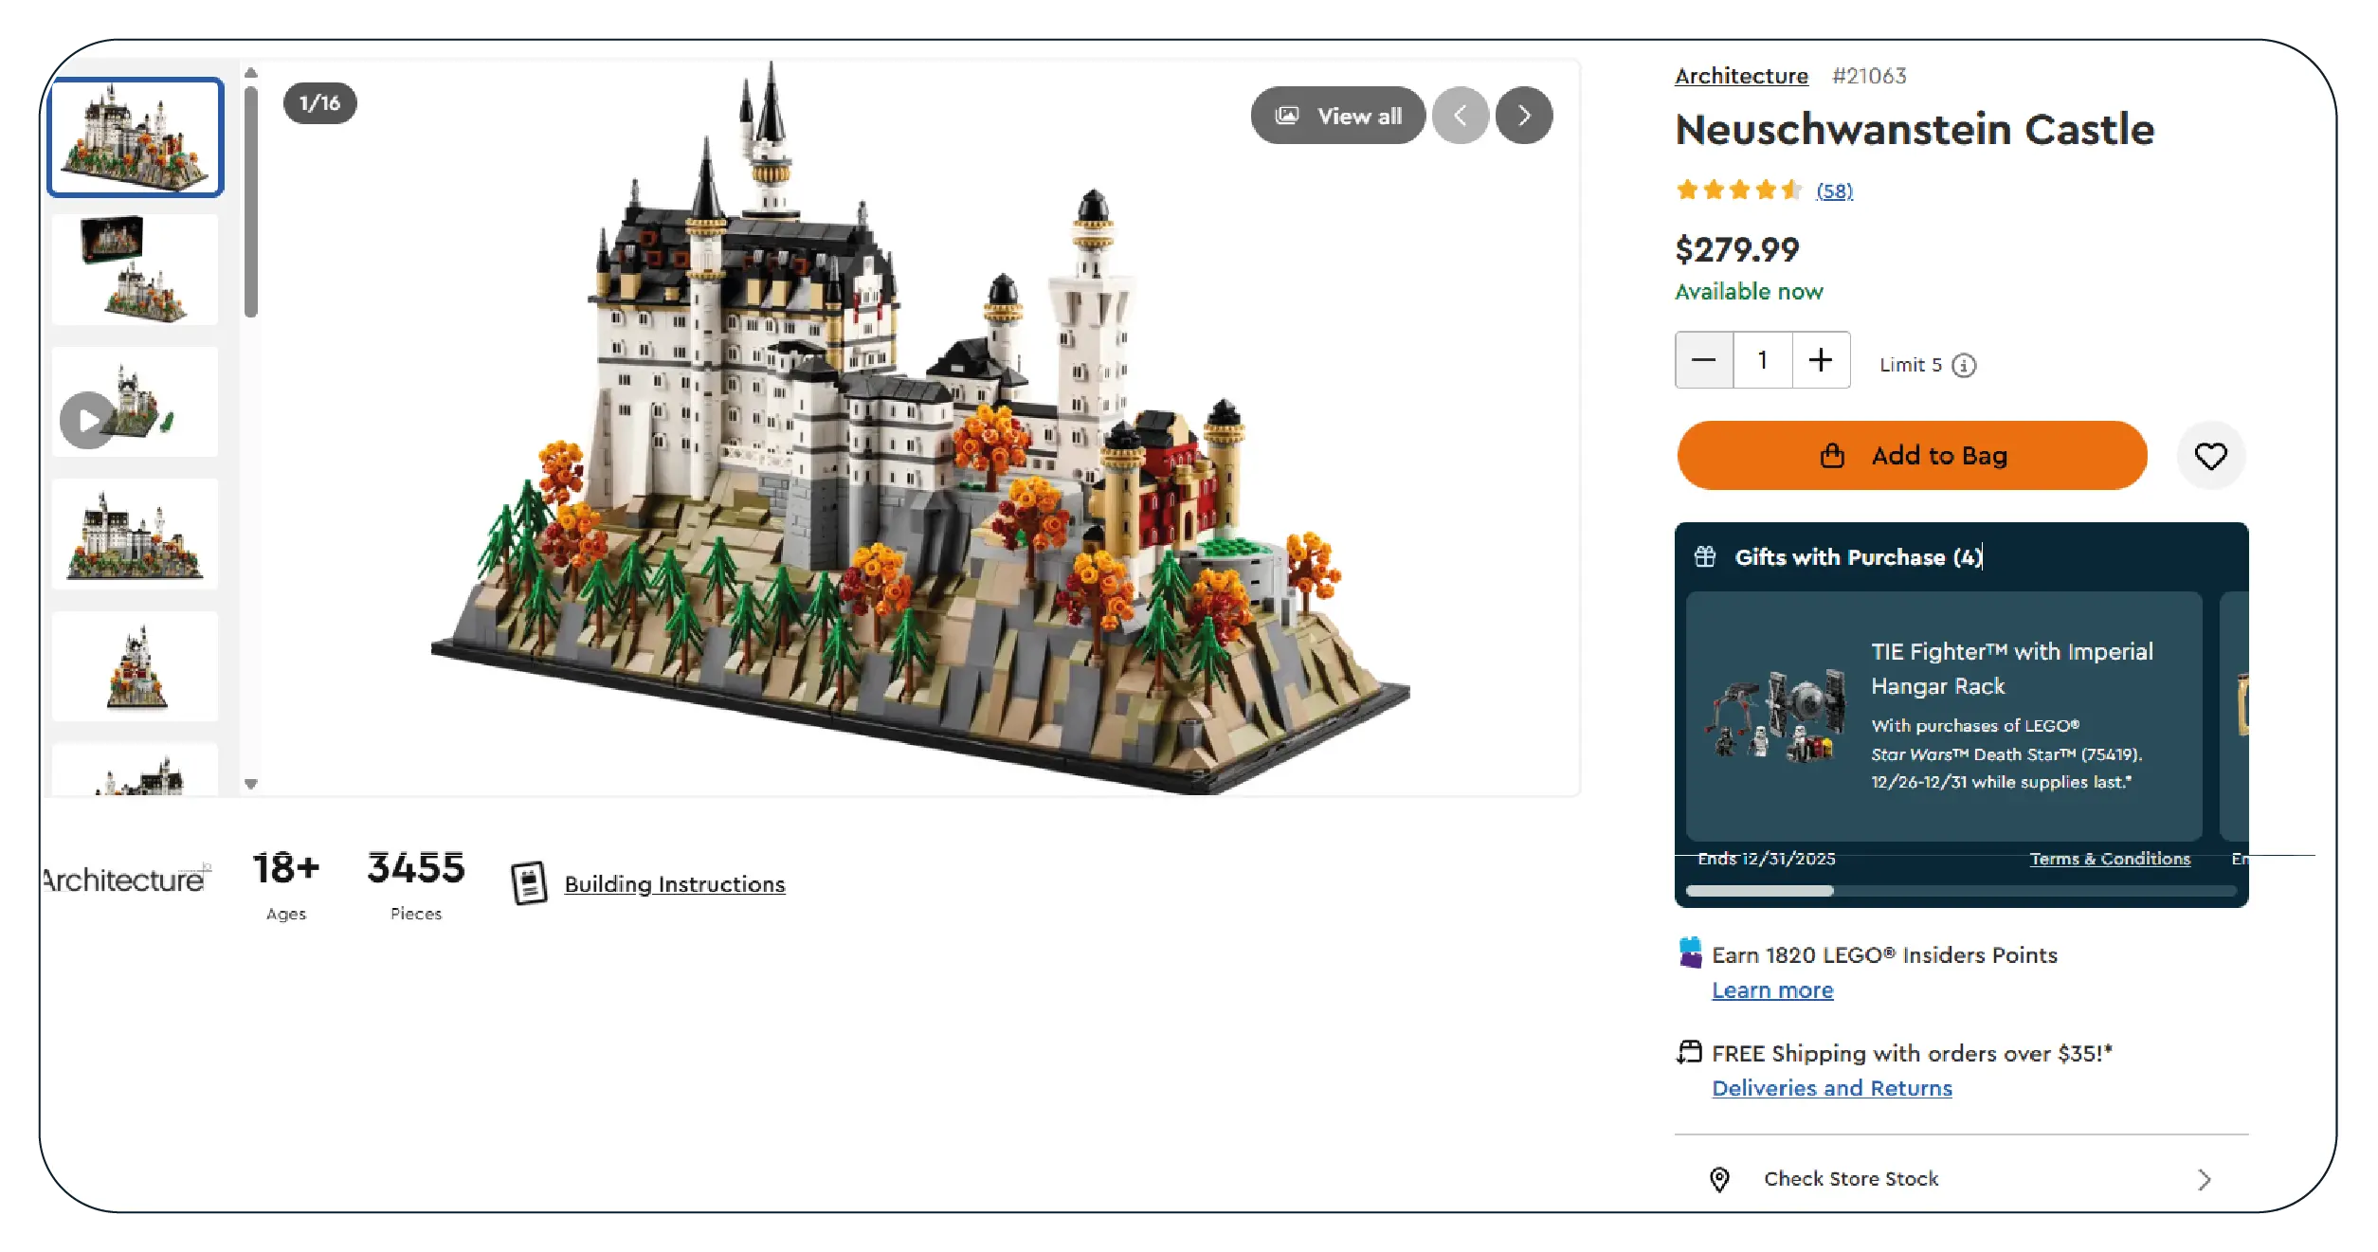Open View all images gallery
The image size is (2378, 1252).
click(x=1337, y=116)
